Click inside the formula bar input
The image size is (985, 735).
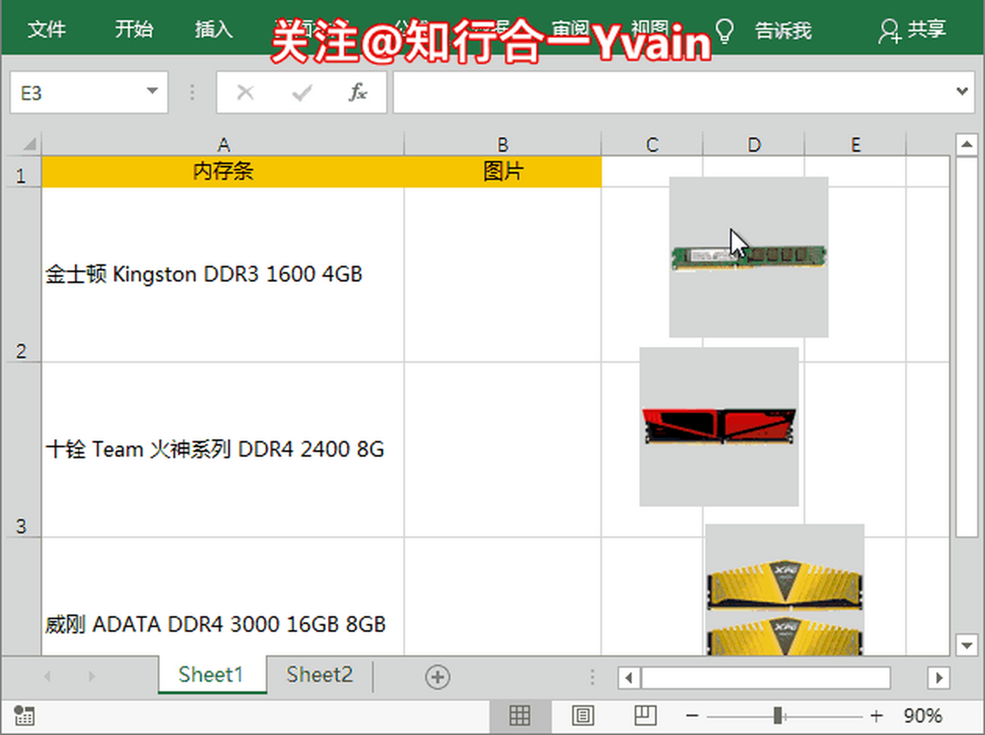pos(672,92)
